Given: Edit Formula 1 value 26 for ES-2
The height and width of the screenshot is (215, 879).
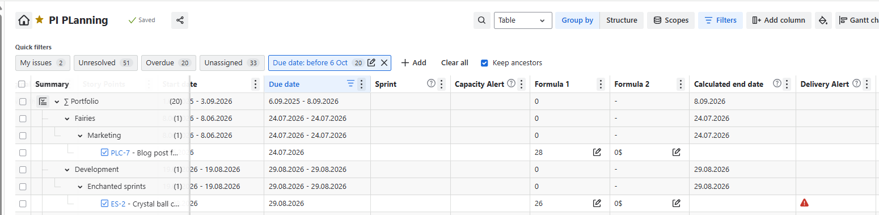Looking at the screenshot, I should pos(597,203).
